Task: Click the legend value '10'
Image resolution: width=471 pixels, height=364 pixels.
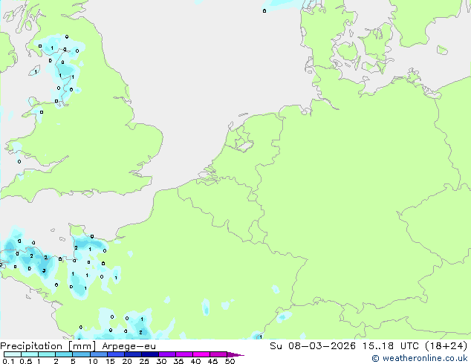Action: pyautogui.click(x=93, y=361)
